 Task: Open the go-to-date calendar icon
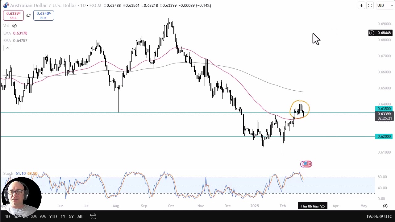93,216
